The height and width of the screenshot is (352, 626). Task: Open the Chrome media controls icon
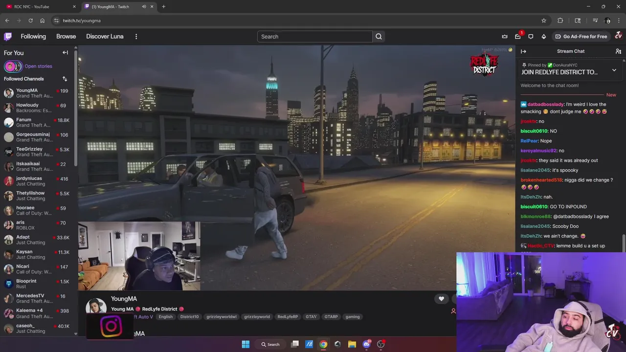click(x=595, y=21)
